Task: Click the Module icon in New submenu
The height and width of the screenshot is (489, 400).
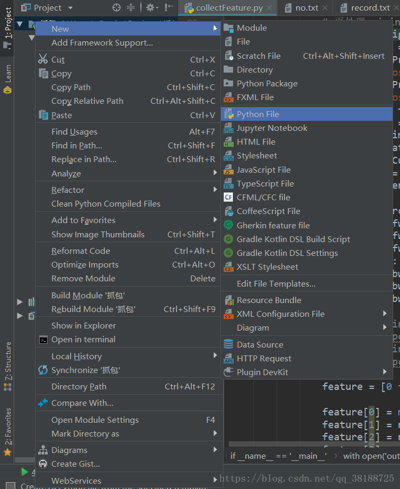Action: [x=228, y=28]
